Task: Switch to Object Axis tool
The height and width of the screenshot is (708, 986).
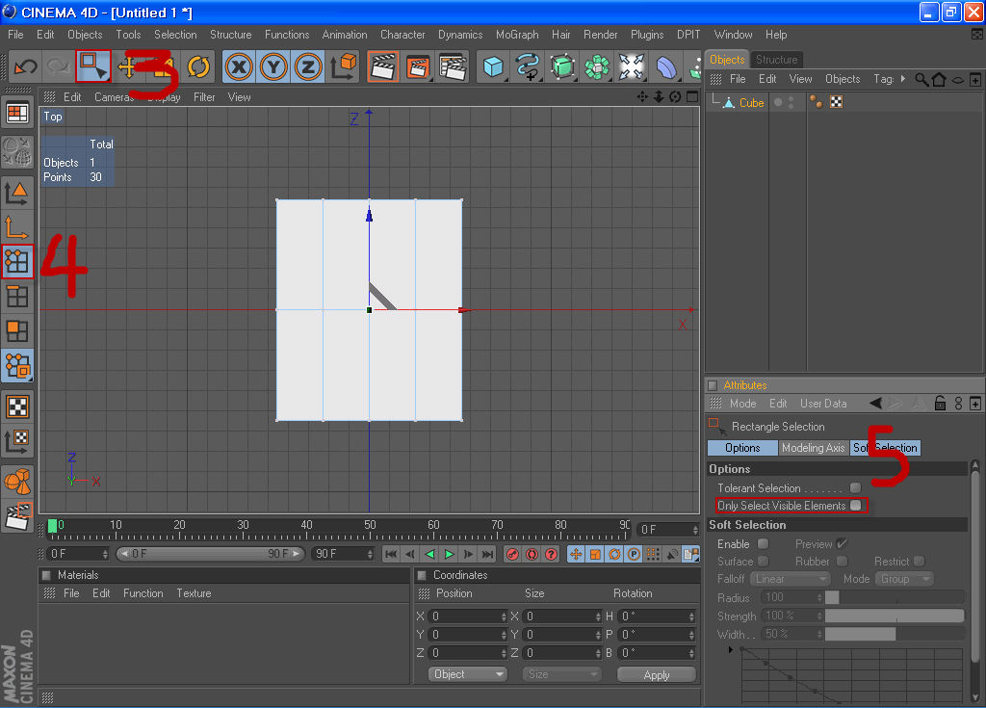Action: tap(17, 228)
